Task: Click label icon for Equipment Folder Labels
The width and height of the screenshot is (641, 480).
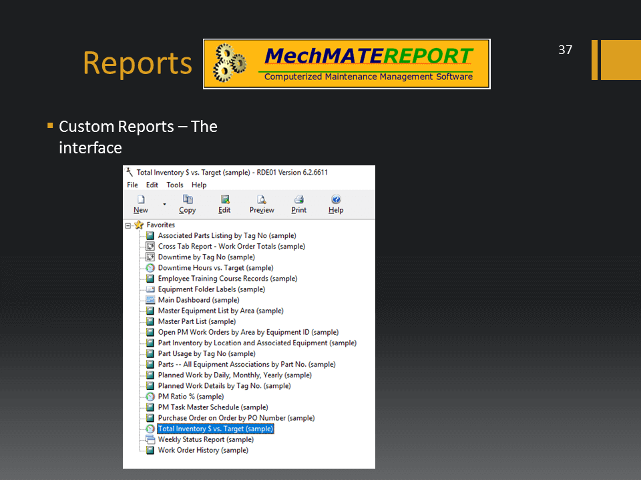Action: 150,289
